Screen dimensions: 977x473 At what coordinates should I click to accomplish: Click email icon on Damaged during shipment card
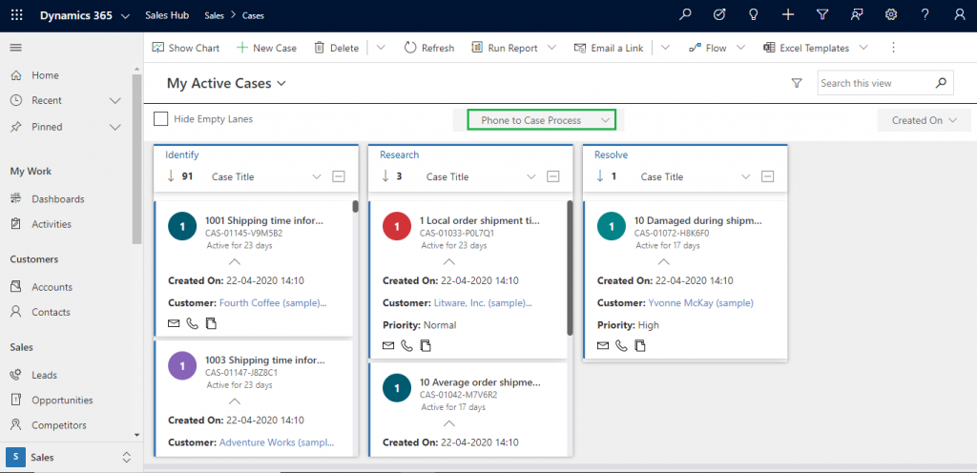[x=603, y=345]
